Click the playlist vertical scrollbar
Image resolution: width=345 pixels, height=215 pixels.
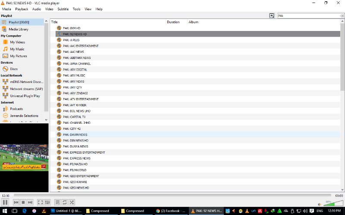(x=342, y=57)
